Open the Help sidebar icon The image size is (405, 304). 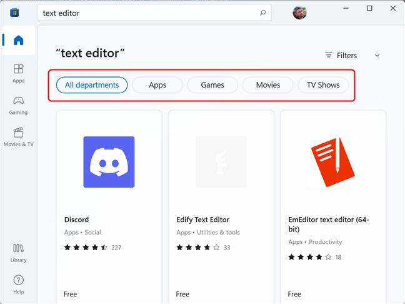(18, 285)
